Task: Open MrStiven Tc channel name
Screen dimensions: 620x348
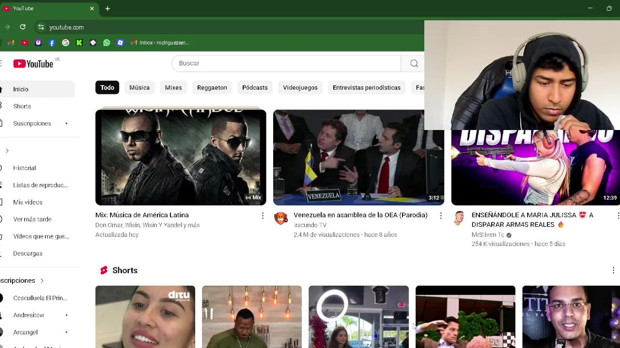Action: [488, 235]
